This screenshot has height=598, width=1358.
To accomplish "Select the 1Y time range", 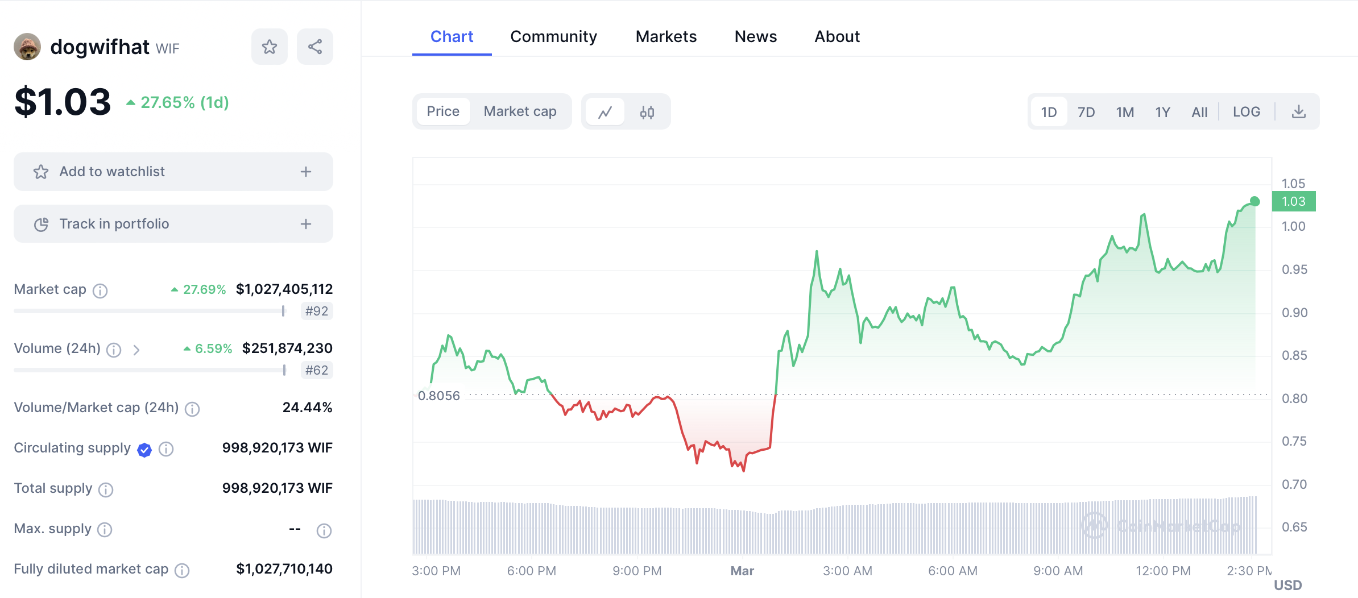I will [1162, 112].
